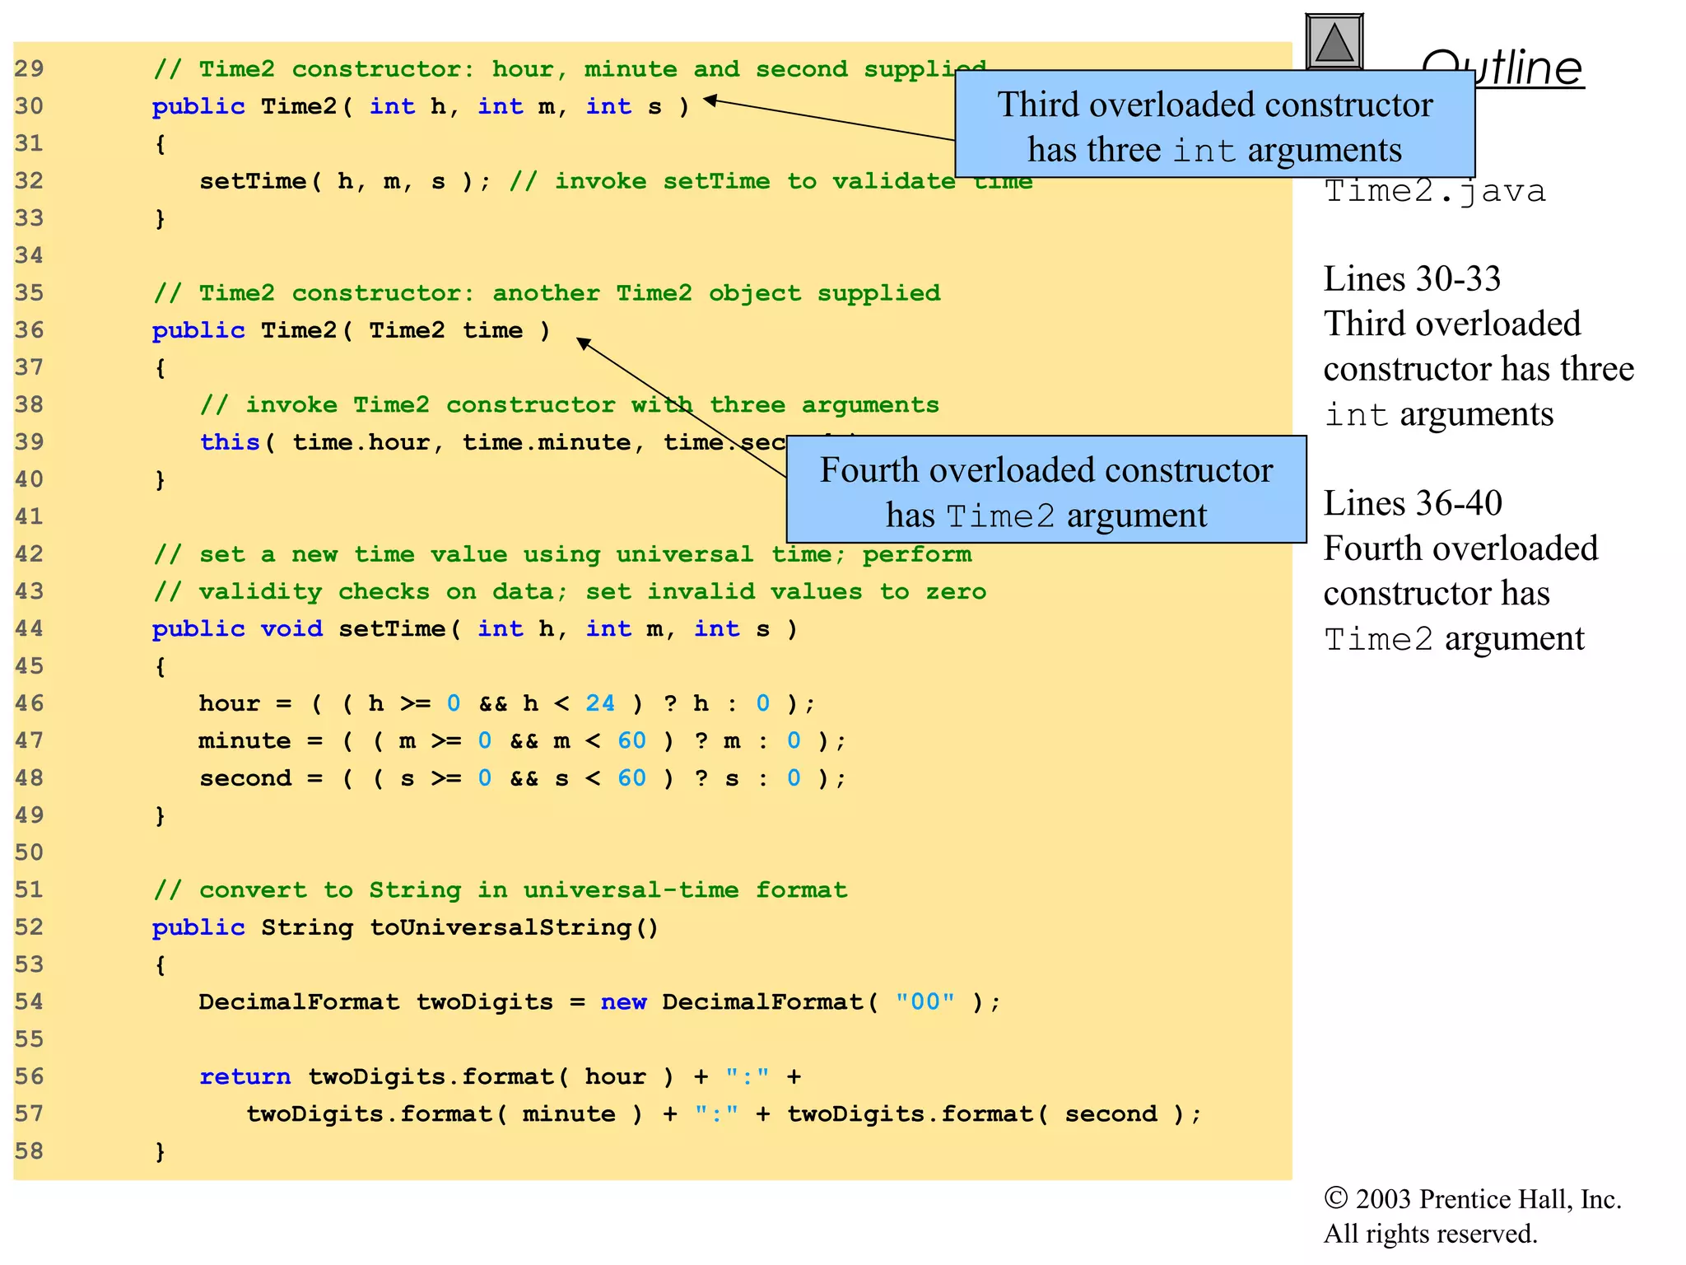Select the 'Lines 30-33' note text
The height and width of the screenshot is (1265, 1686).
click(x=1413, y=278)
